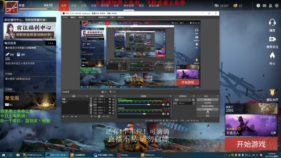Open 聚宝阁 treasure banner

[30, 101]
